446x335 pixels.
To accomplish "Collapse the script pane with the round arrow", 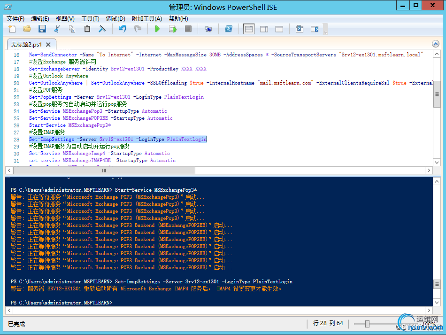I will (x=436, y=44).
